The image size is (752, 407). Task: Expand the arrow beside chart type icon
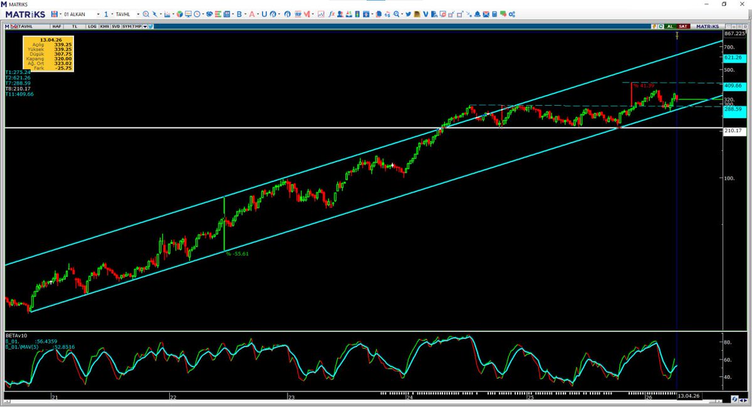point(172,14)
